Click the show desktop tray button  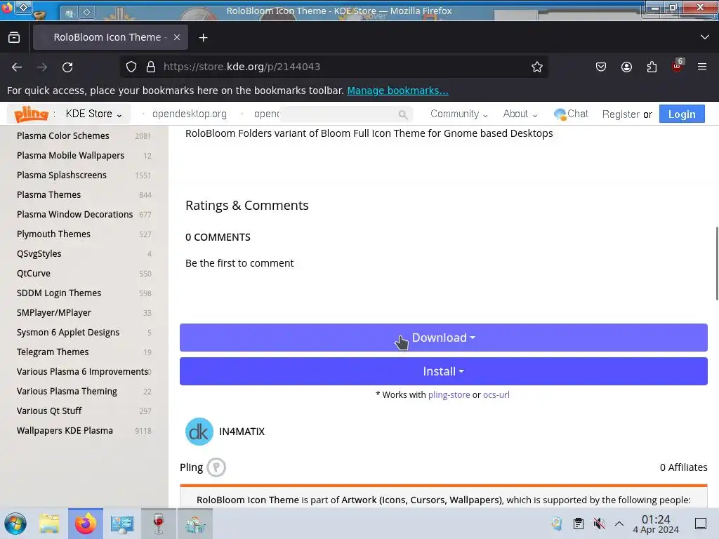coord(701,524)
